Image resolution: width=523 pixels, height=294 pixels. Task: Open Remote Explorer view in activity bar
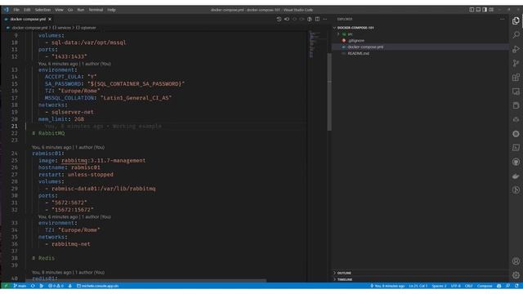(x=516, y=91)
